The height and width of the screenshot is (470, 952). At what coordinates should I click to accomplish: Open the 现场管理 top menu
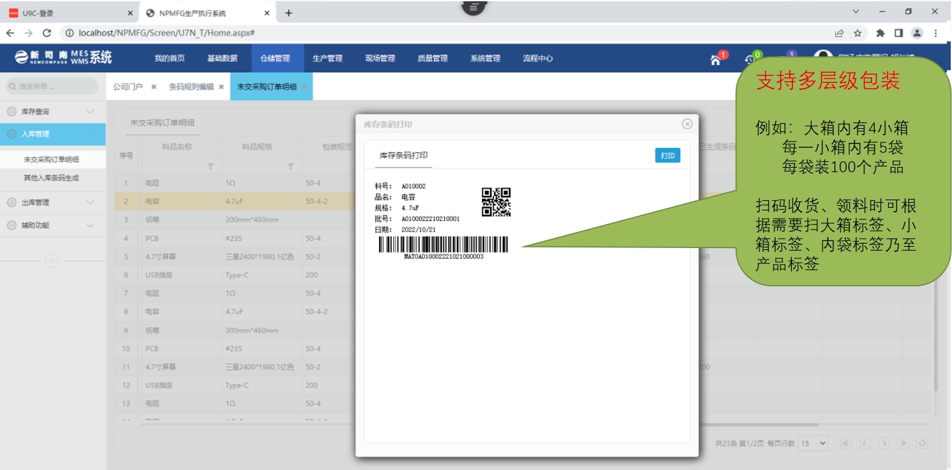click(x=380, y=58)
